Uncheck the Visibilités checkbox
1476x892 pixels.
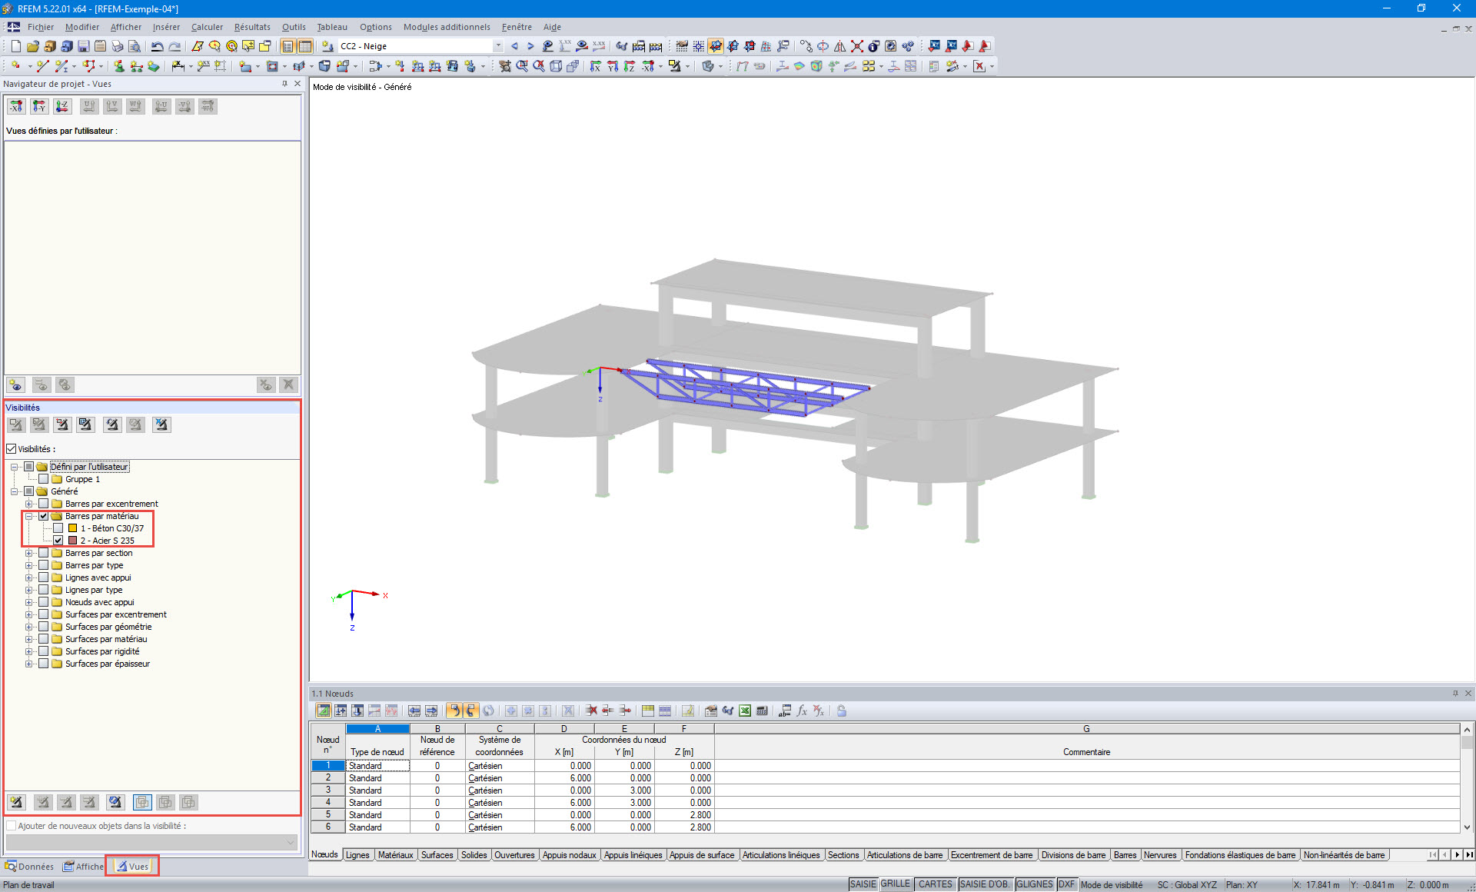12,449
